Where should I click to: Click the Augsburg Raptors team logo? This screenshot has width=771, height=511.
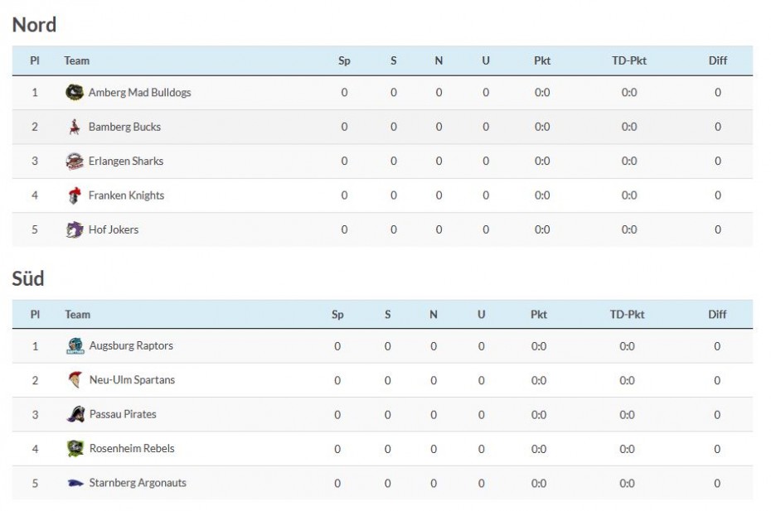75,346
